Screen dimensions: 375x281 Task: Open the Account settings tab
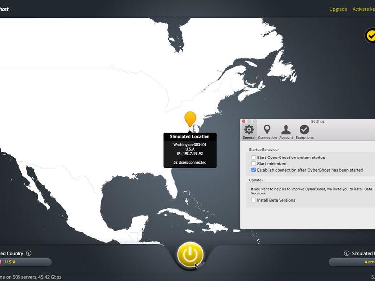click(x=286, y=132)
